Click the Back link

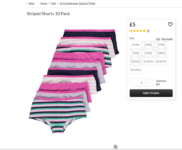point(31,3)
